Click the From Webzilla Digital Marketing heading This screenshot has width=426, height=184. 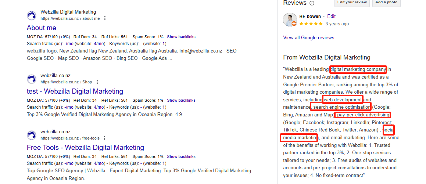326,57
